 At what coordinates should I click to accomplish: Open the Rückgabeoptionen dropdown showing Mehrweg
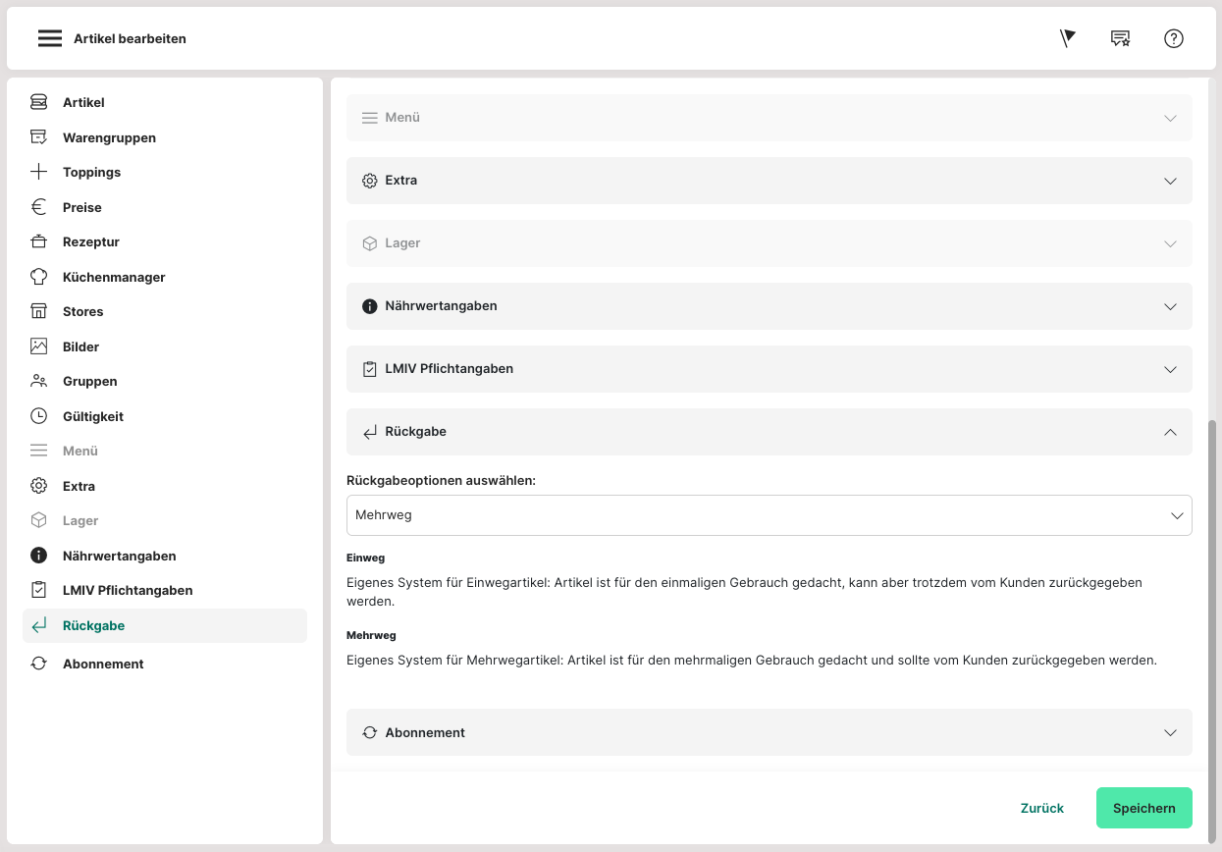769,515
